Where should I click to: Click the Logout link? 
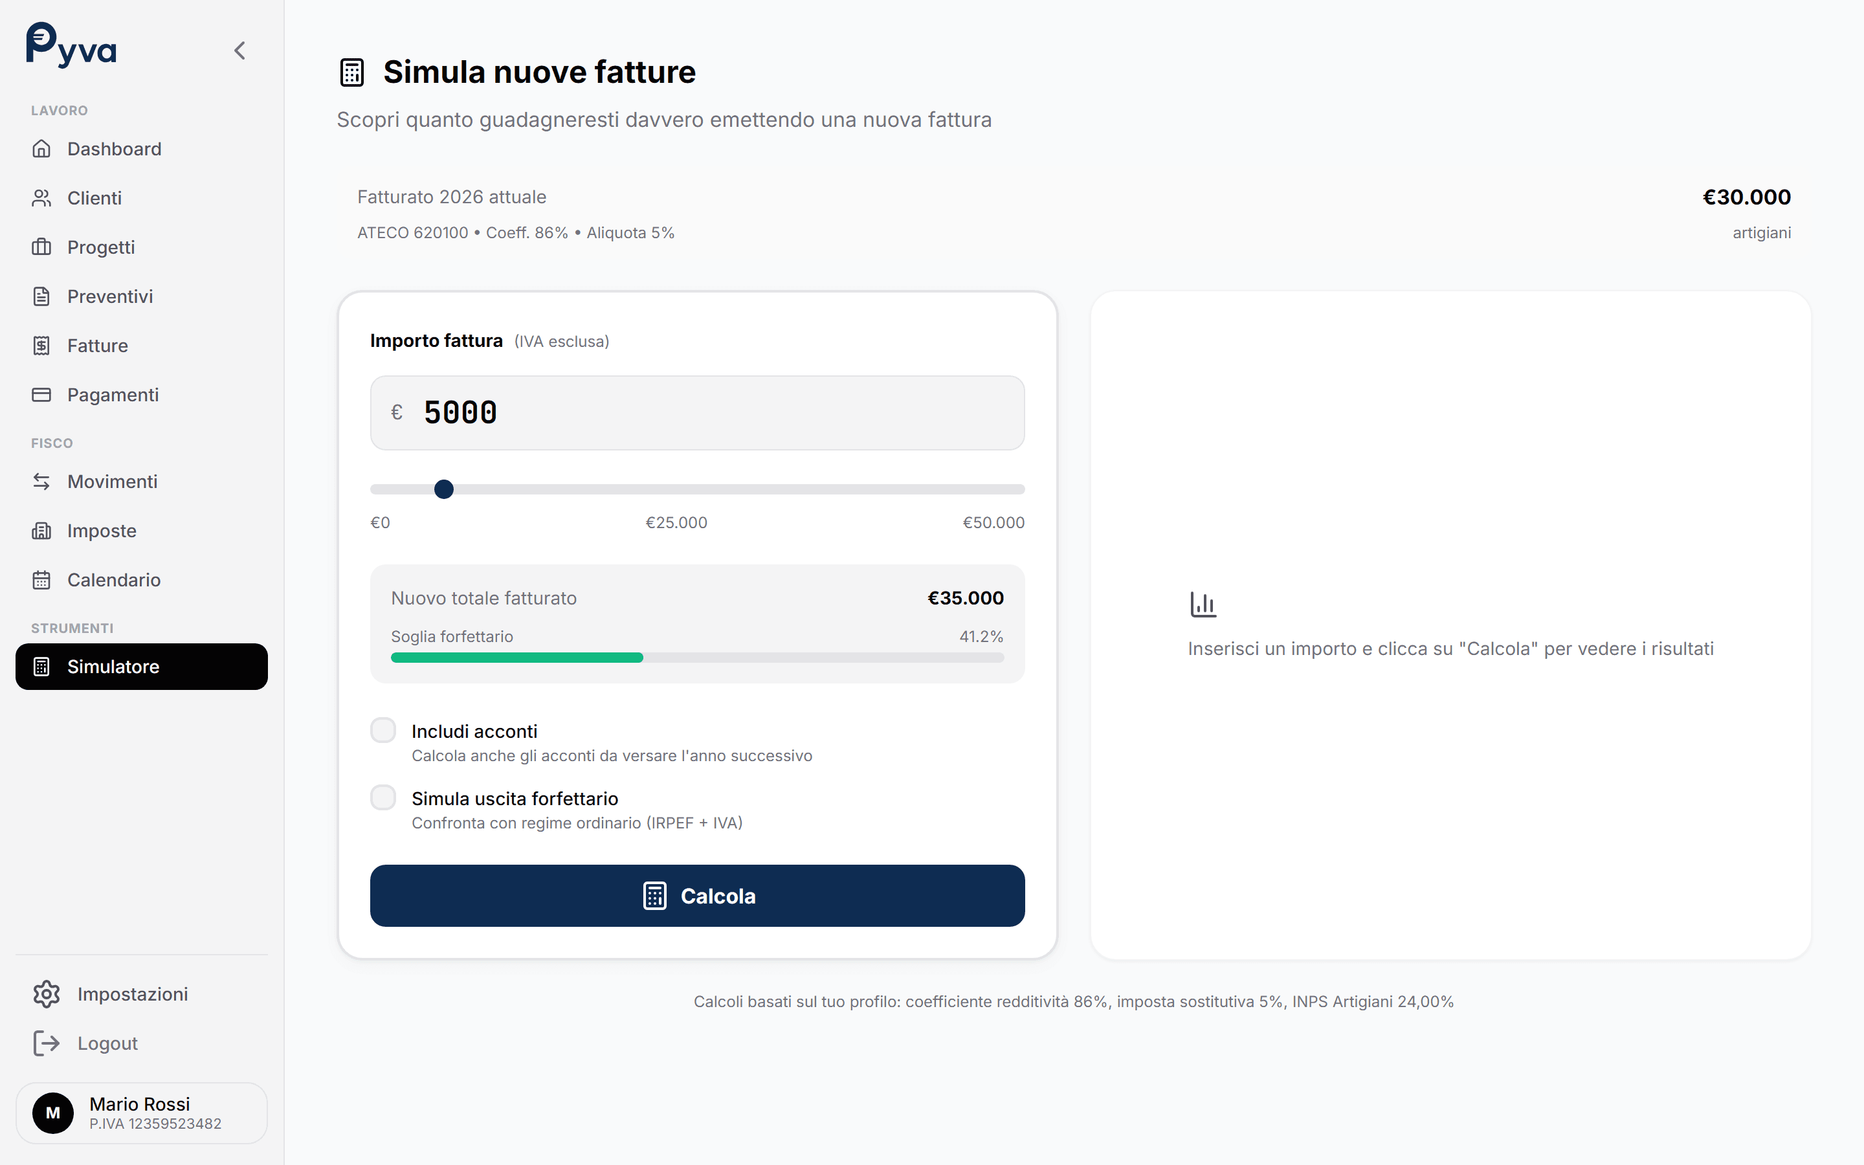coord(107,1043)
